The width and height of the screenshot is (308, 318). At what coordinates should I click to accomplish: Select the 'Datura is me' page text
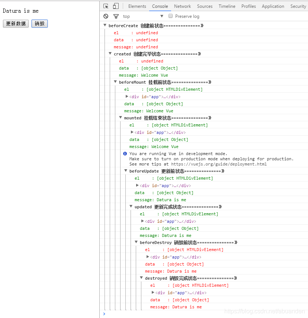point(21,11)
